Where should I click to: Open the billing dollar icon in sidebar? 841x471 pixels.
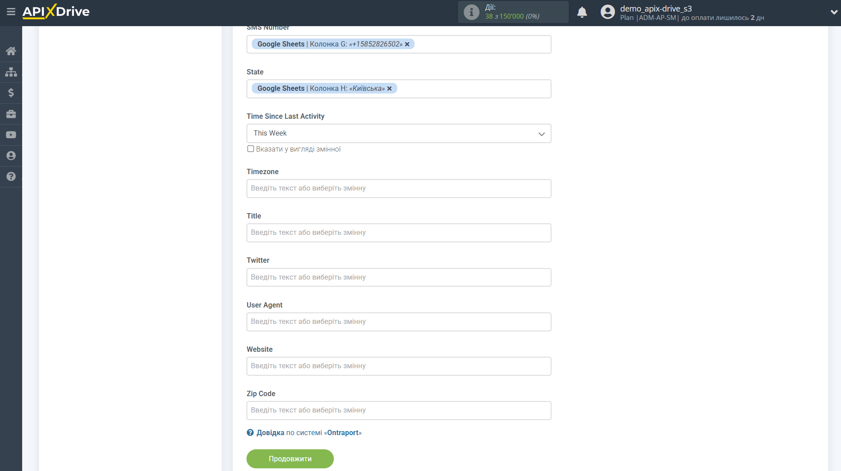pyautogui.click(x=11, y=93)
